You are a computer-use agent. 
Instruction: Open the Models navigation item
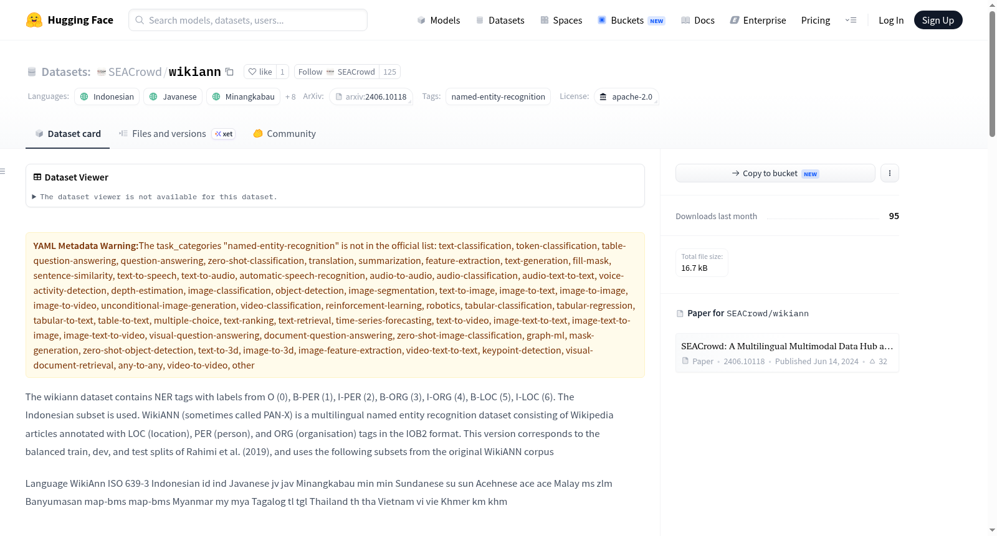tap(439, 20)
